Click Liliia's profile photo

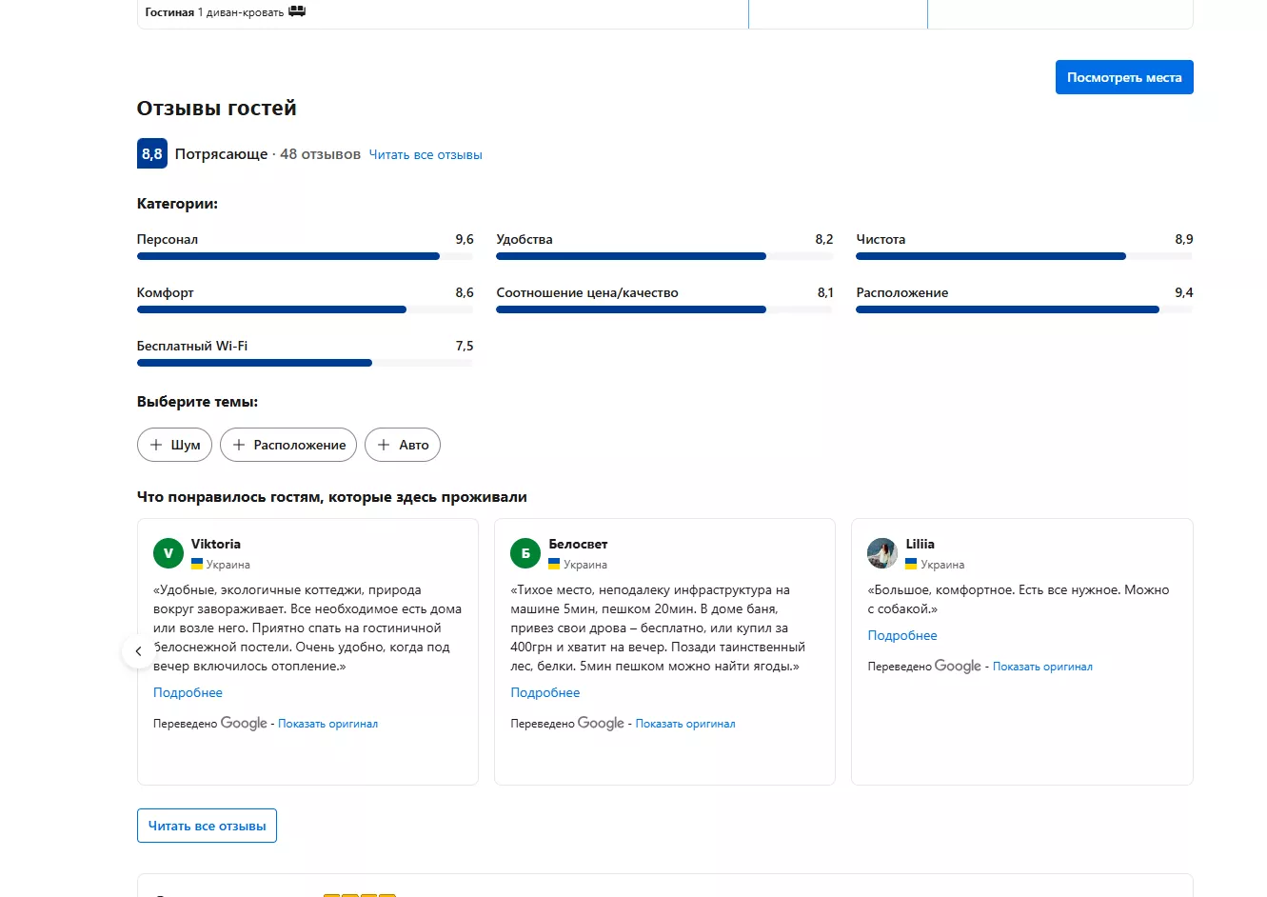click(x=882, y=553)
